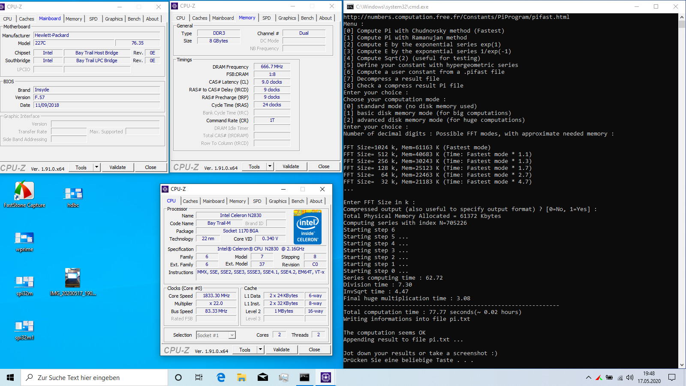
Task: Click the battery tray icon
Action: (609, 378)
